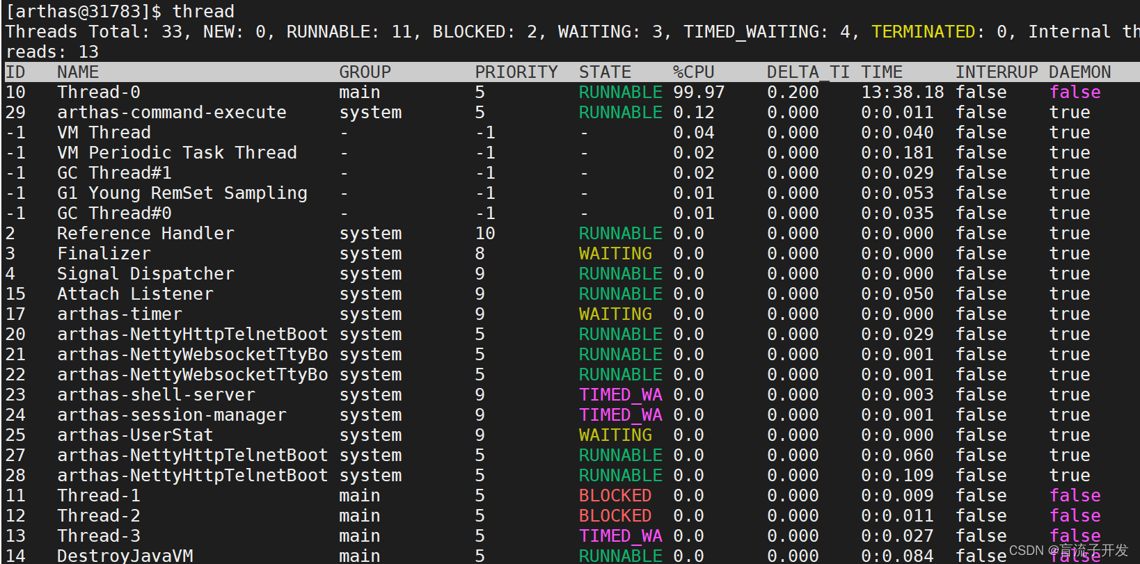Click the thread command at prompt
Viewport: 1140px width, 564px height.
click(203, 12)
